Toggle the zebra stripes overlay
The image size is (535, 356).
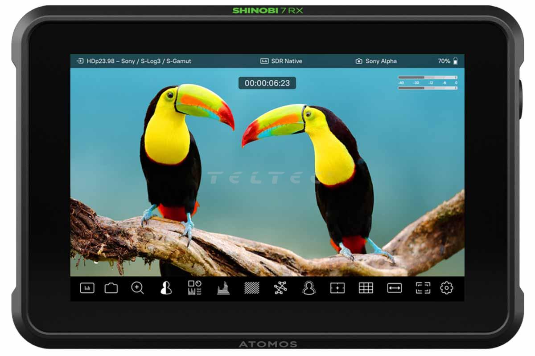[251, 288]
